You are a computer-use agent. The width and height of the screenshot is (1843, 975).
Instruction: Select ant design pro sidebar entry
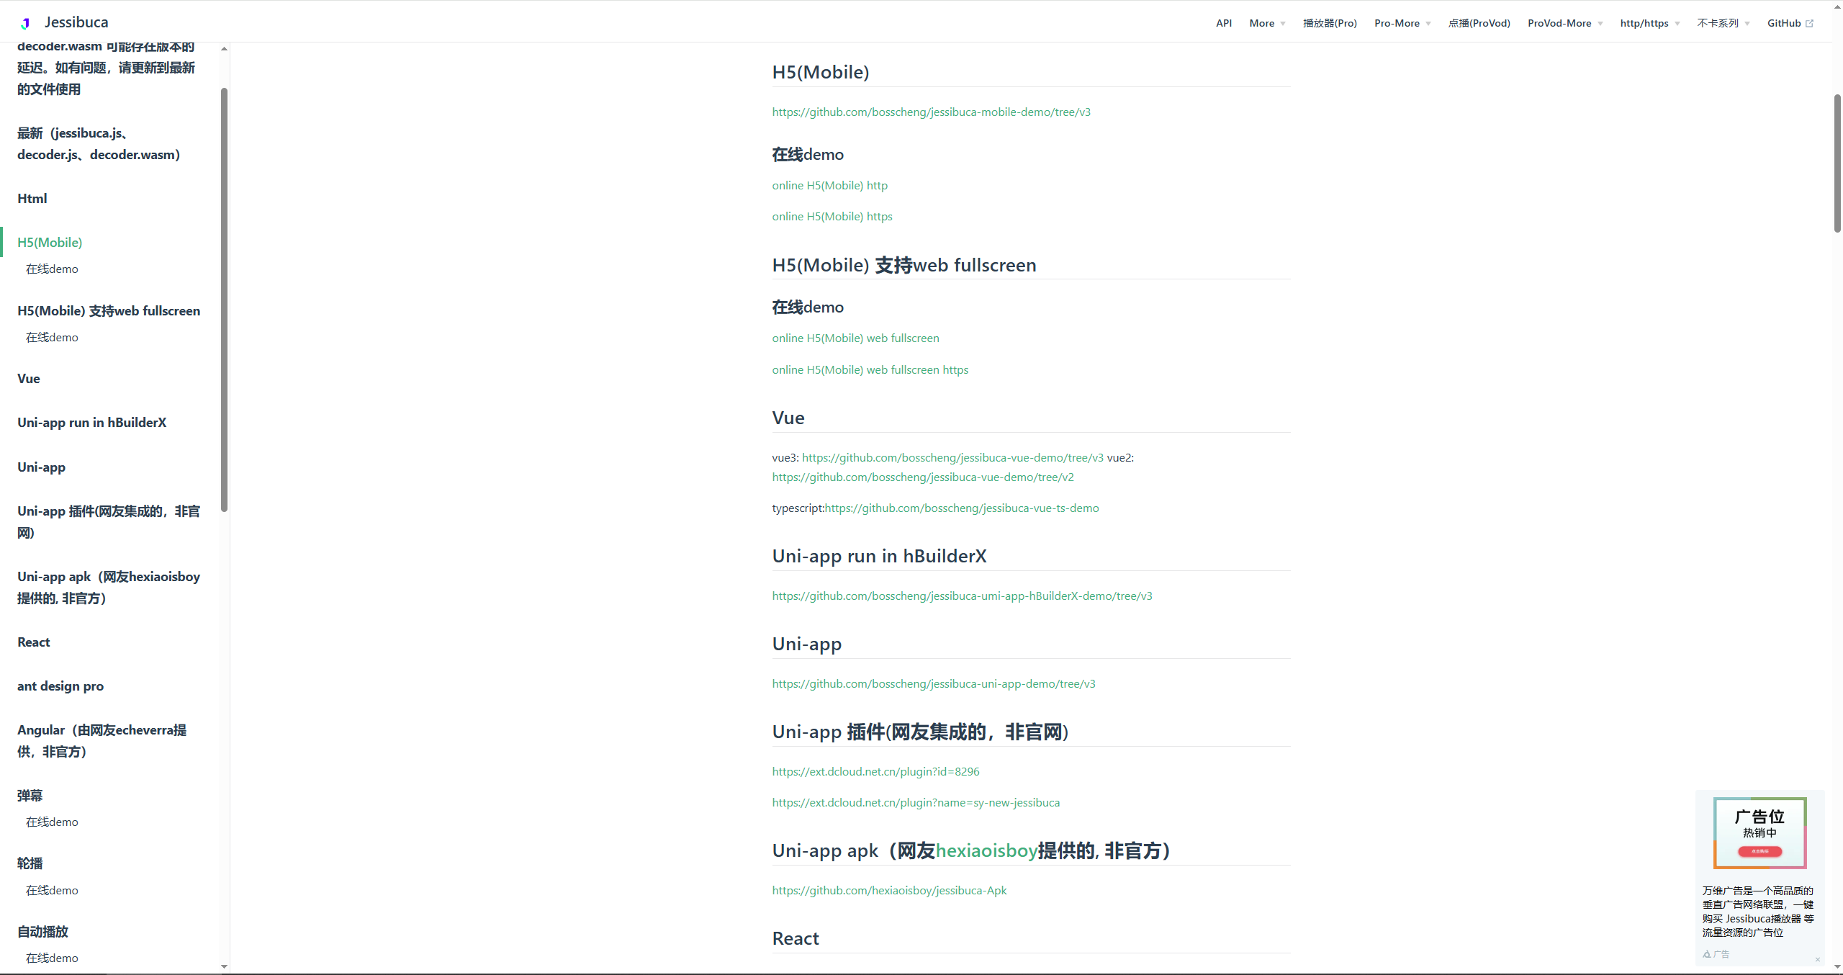(x=60, y=686)
